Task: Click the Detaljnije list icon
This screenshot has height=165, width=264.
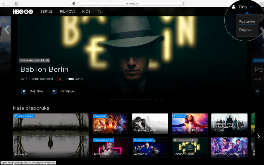Action: [x=54, y=91]
